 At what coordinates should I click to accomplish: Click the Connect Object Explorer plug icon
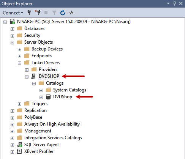coord(29,13)
